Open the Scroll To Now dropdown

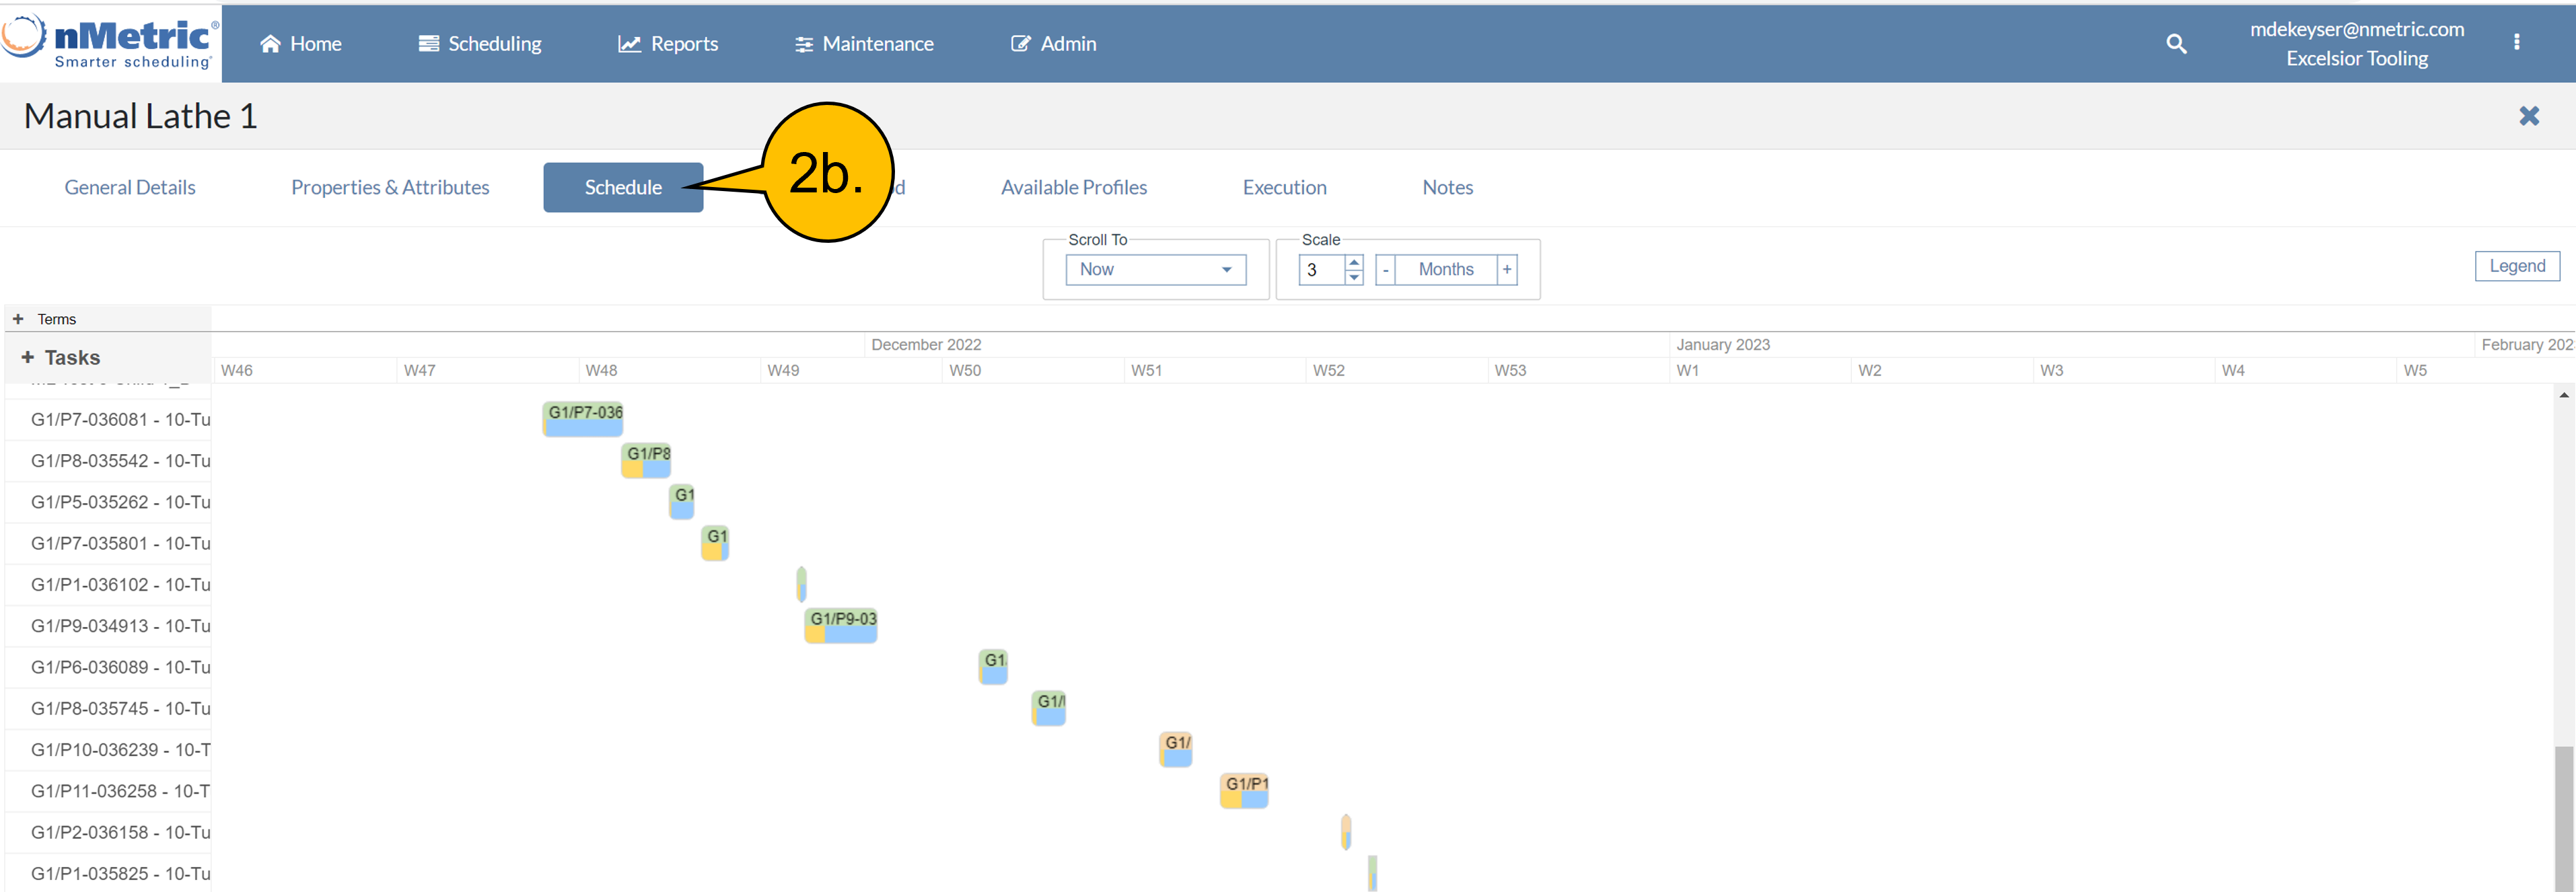[x=1155, y=269]
